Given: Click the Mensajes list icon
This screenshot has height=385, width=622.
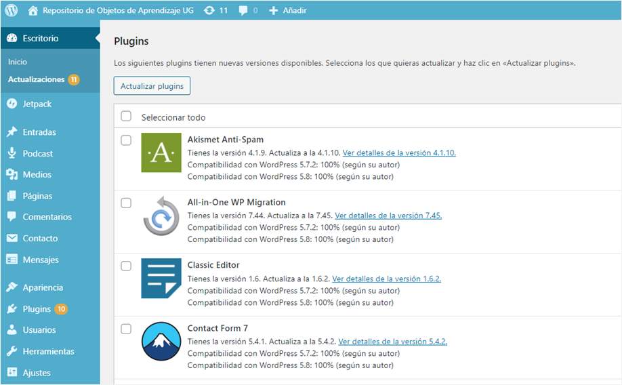Looking at the screenshot, I should tap(12, 259).
